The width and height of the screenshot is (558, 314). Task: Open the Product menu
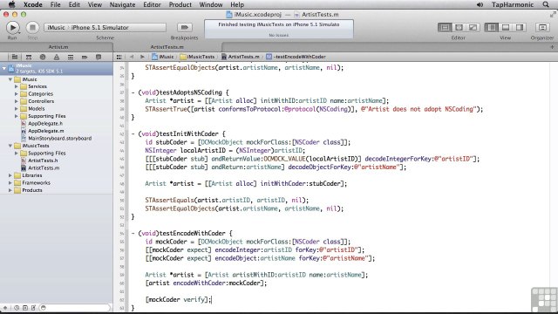pos(180,4)
